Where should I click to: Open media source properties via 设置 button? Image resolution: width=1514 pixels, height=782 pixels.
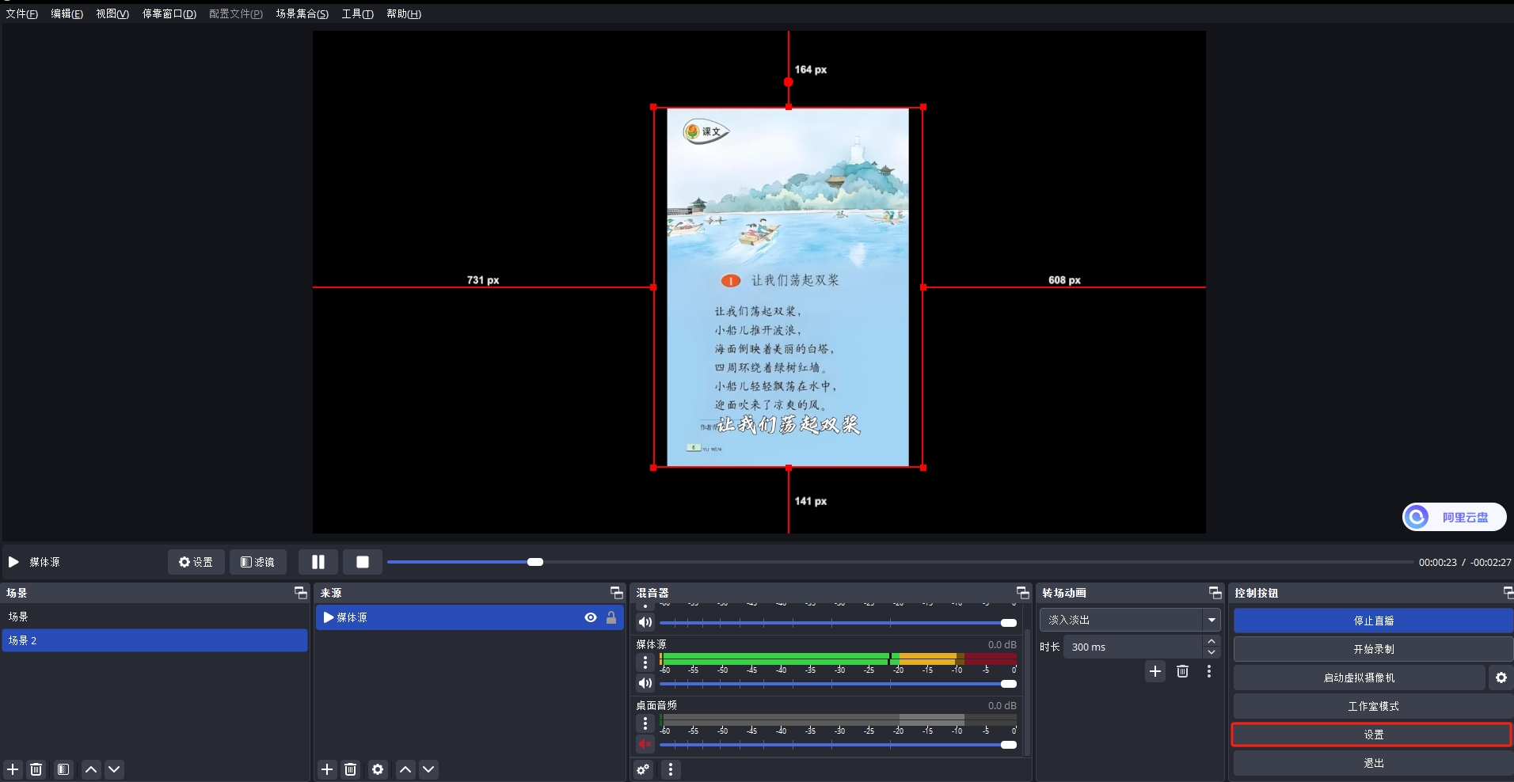point(196,562)
